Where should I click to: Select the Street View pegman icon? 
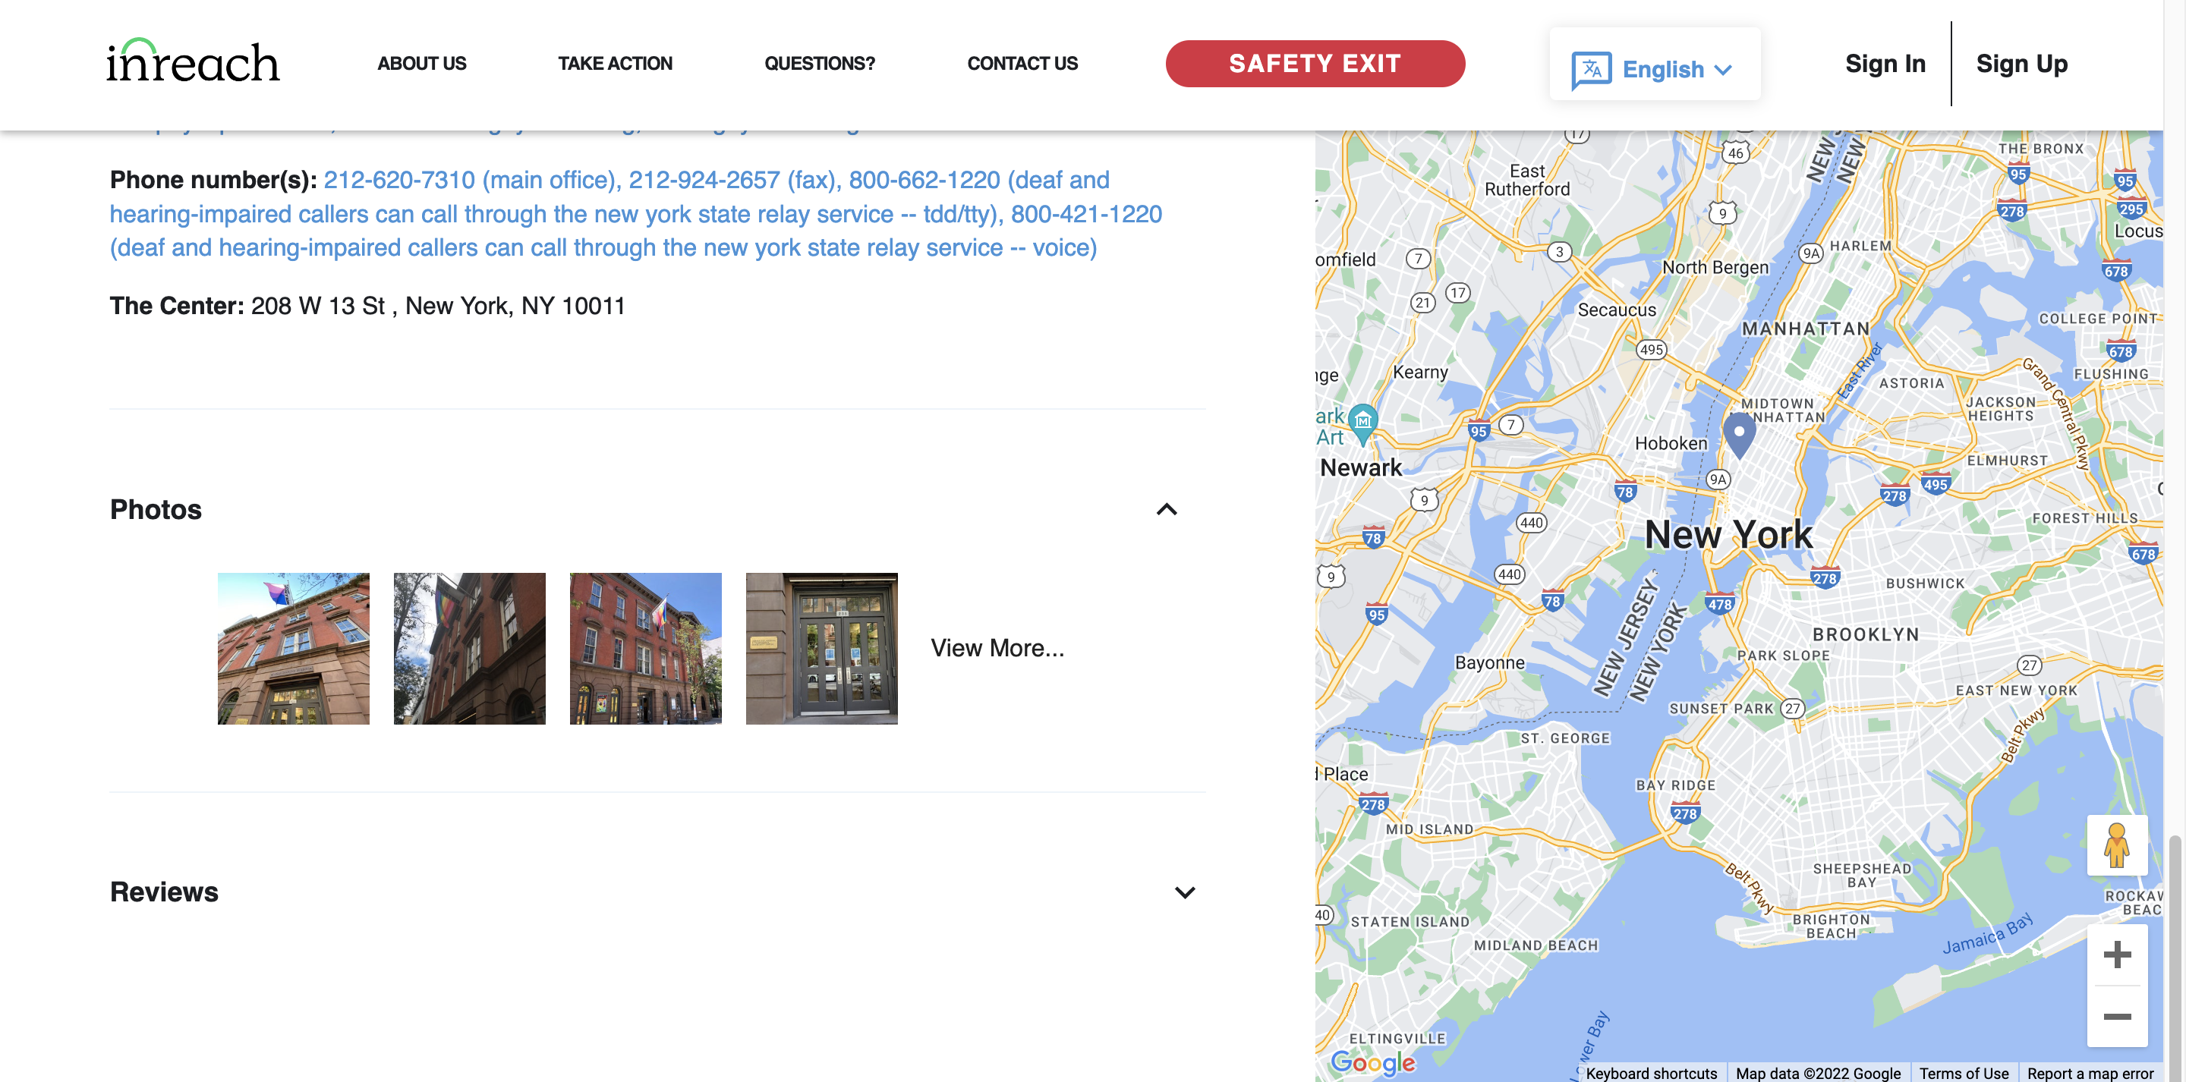[2116, 845]
